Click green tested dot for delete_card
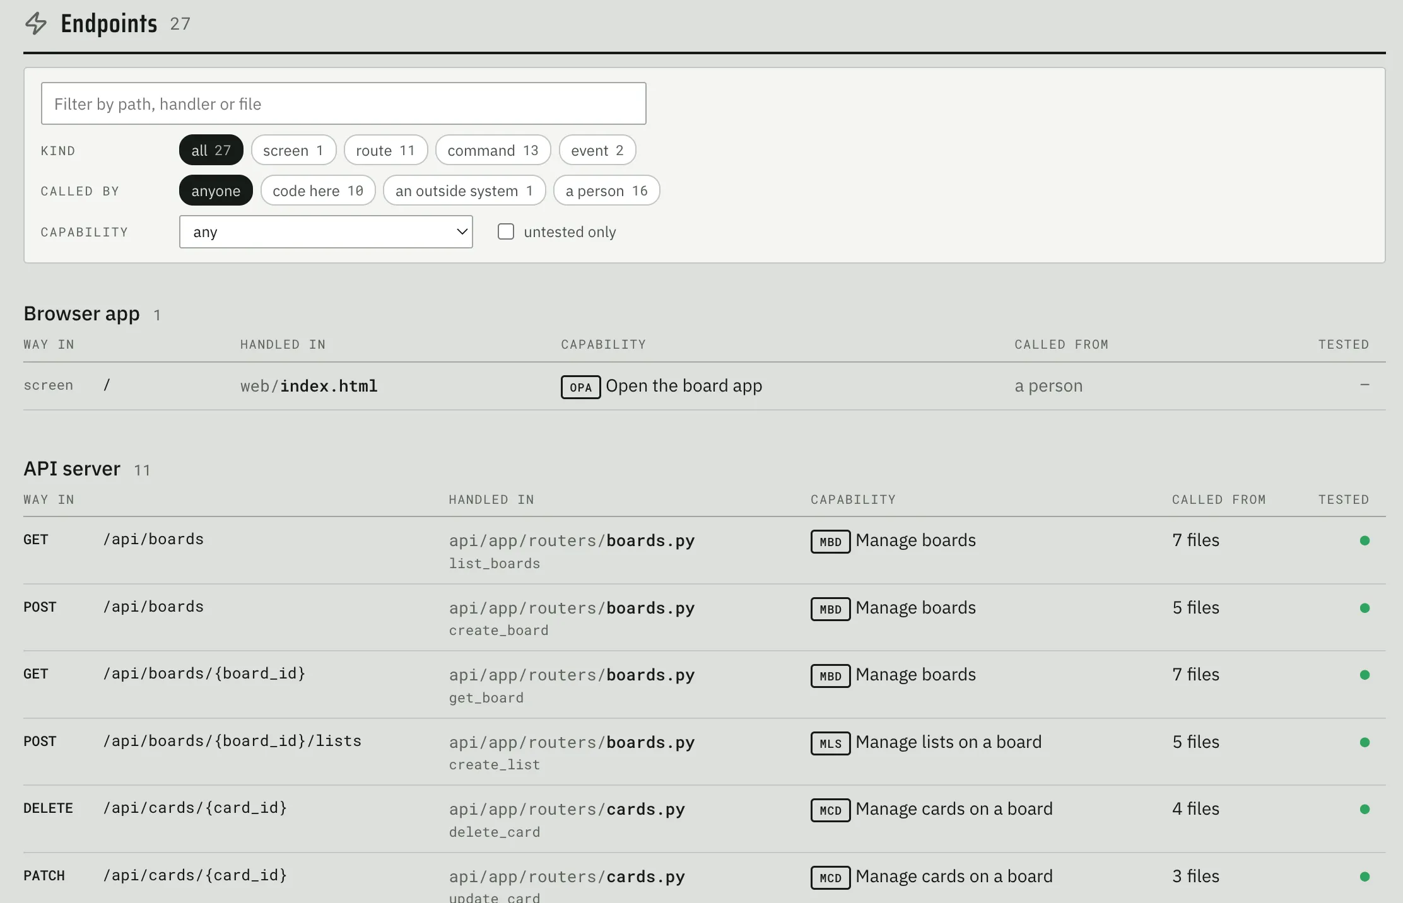Screen dimensions: 1403x903 1365,809
